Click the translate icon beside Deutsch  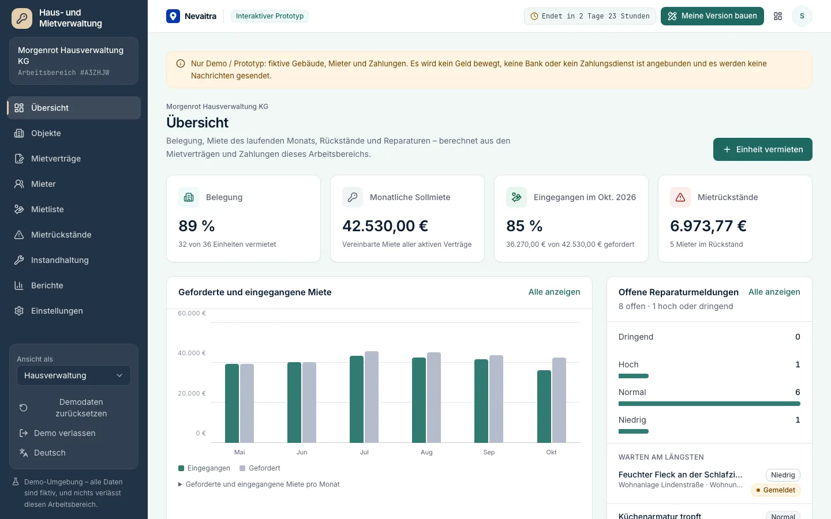[x=24, y=453]
